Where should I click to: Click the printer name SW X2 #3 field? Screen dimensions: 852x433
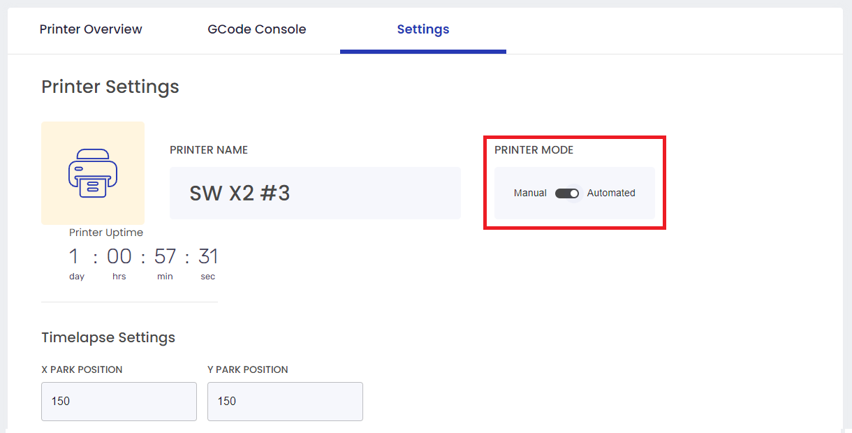[x=314, y=193]
